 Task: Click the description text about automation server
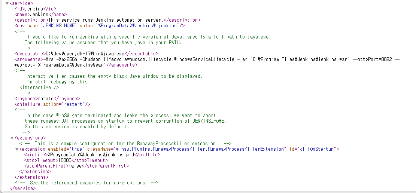tap(106, 20)
